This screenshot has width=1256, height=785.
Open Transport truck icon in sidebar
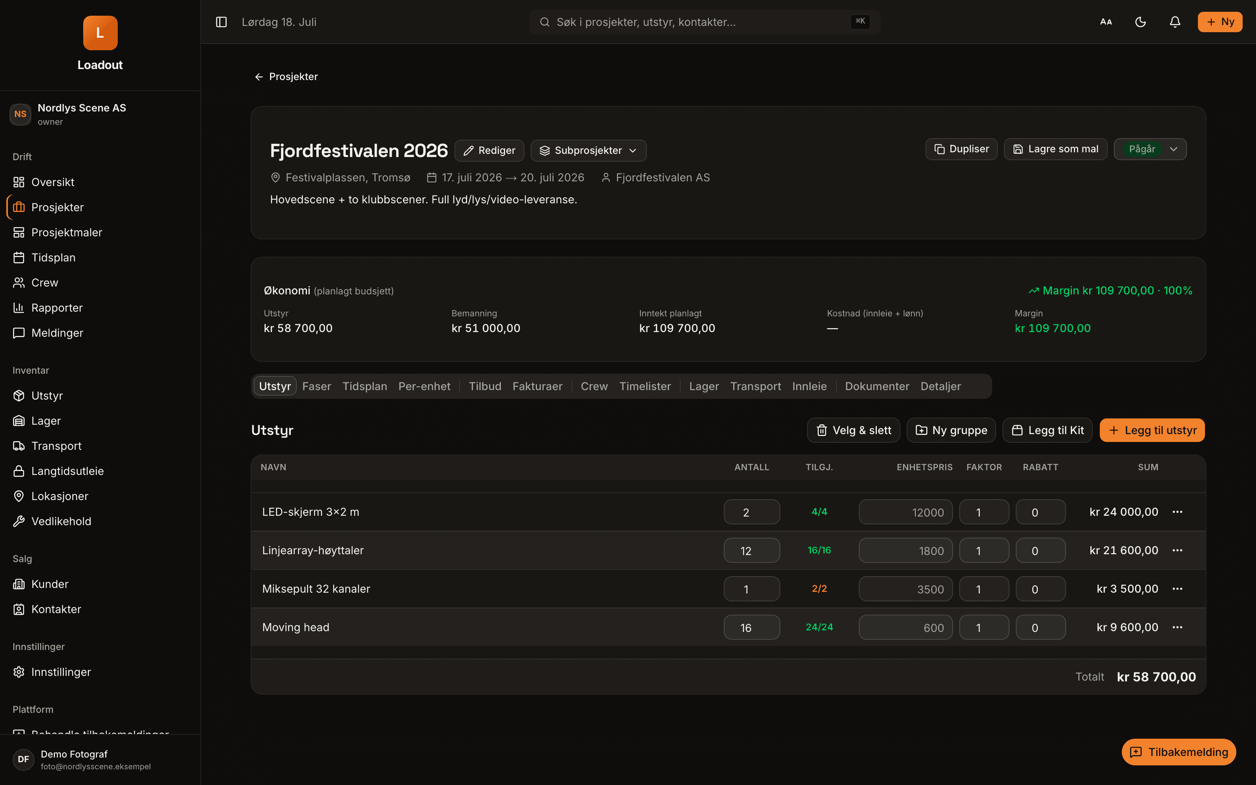(x=19, y=446)
